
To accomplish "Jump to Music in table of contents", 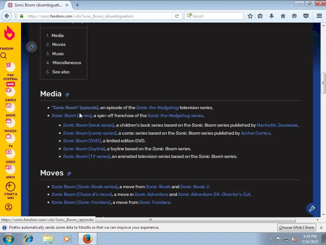I will 58,54.
